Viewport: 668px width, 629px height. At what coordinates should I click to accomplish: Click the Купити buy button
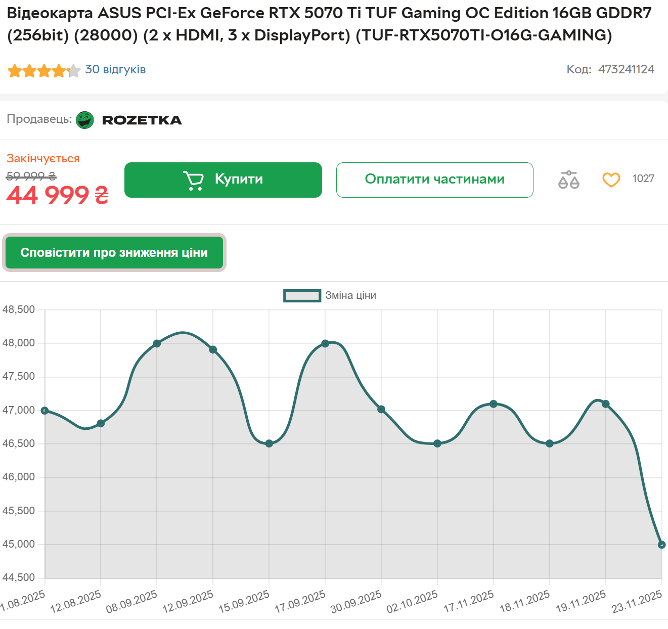tap(223, 179)
